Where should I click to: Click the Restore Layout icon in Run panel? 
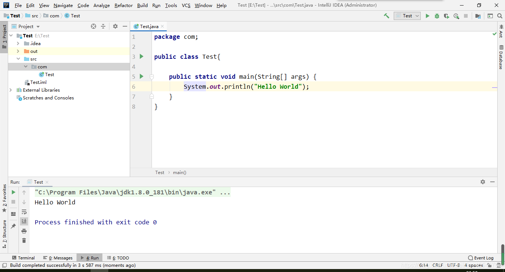(x=13, y=214)
